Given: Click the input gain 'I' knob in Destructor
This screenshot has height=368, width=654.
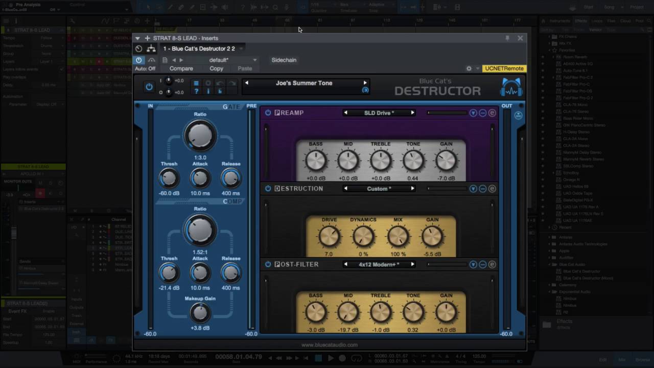Looking at the screenshot, I should pos(169,81).
